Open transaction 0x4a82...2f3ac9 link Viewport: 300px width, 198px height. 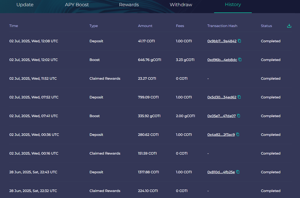tap(221, 135)
